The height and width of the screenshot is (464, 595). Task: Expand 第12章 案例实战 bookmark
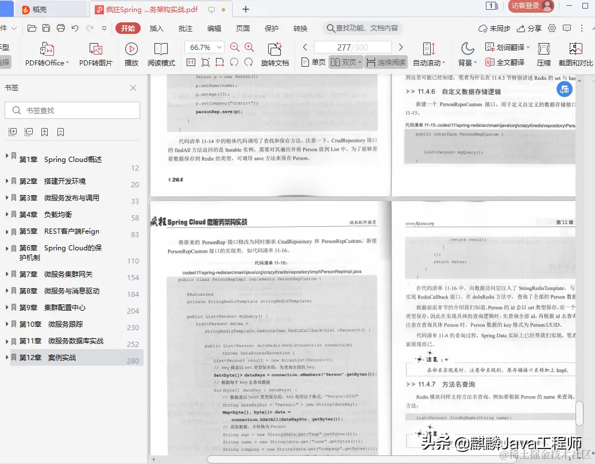(6, 357)
